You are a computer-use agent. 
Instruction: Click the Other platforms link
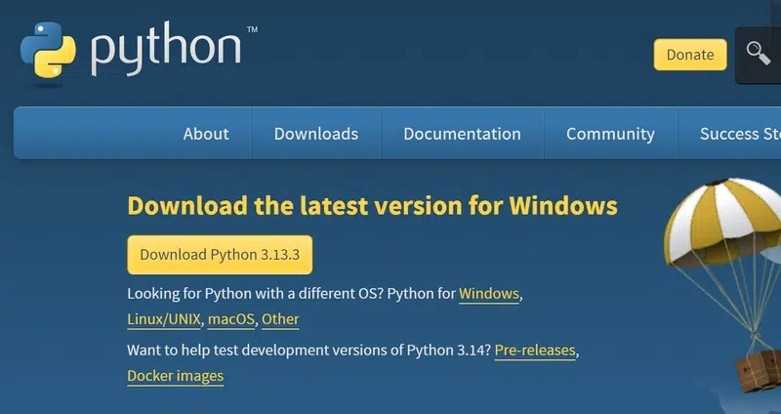pyautogui.click(x=280, y=319)
